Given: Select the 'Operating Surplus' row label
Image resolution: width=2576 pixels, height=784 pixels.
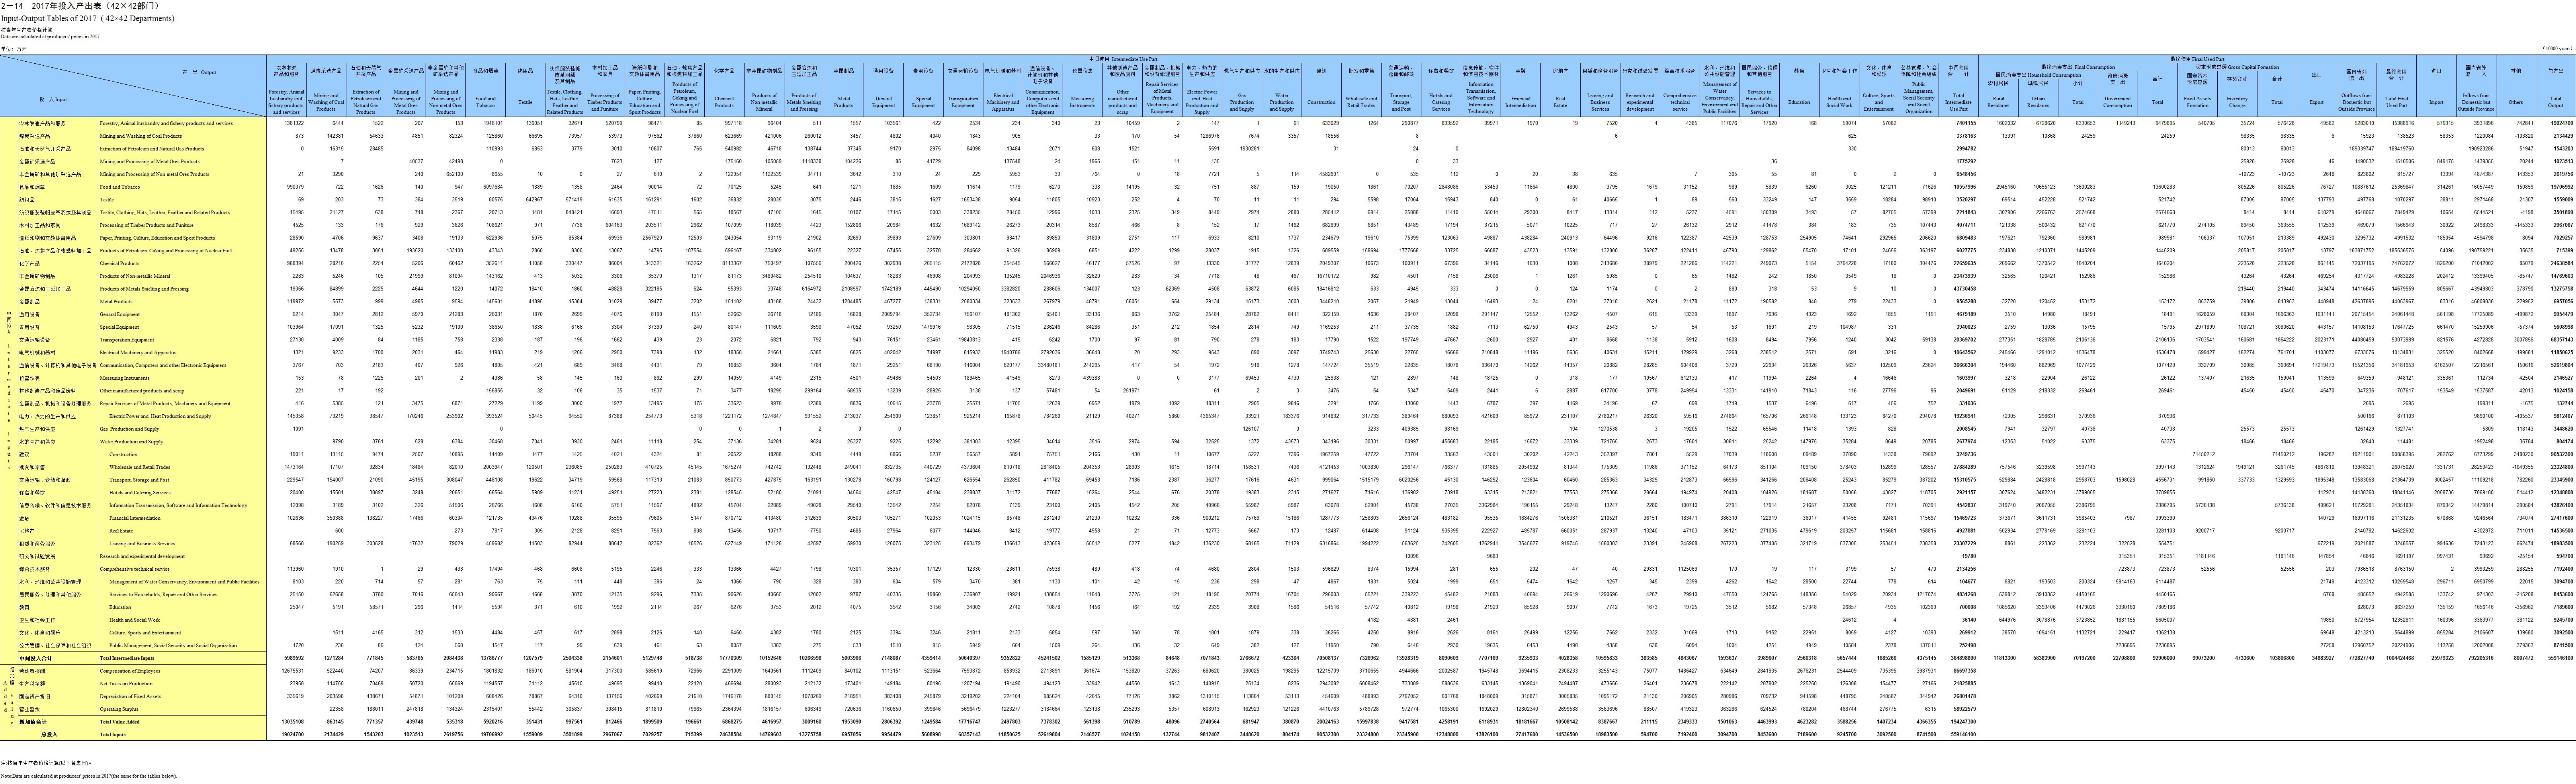Looking at the screenshot, I should 119,709.
